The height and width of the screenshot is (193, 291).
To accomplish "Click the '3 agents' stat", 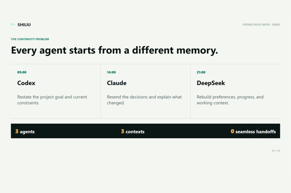I will click(x=25, y=131).
